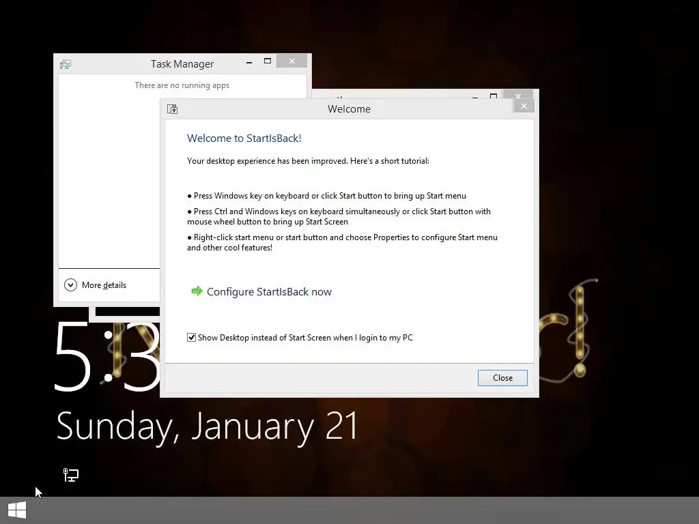Click the Welcome title bar text
The image size is (699, 524).
(x=349, y=109)
